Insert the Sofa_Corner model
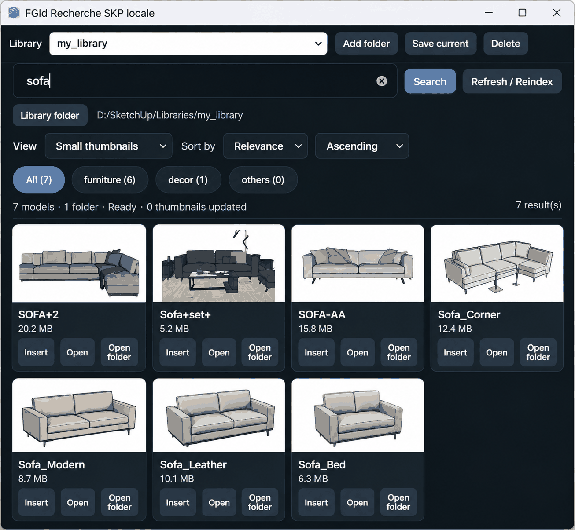575x530 pixels. (x=455, y=352)
